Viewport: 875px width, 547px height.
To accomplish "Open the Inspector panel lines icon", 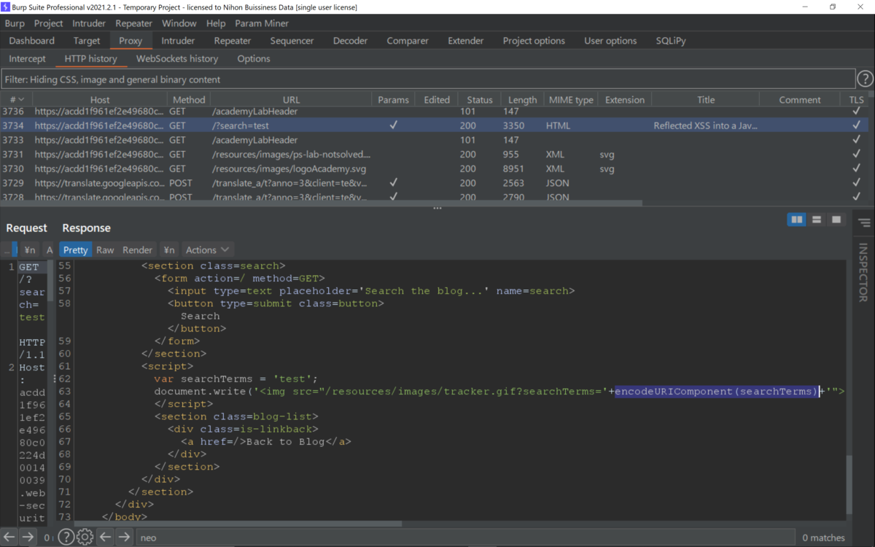I will pos(864,222).
